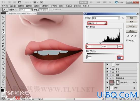Select the Quick Selection tool
This screenshot has width=140, height=101.
coord(3,27)
